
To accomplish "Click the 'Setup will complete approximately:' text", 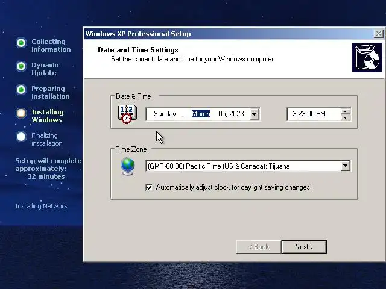I will pyautogui.click(x=48, y=164).
